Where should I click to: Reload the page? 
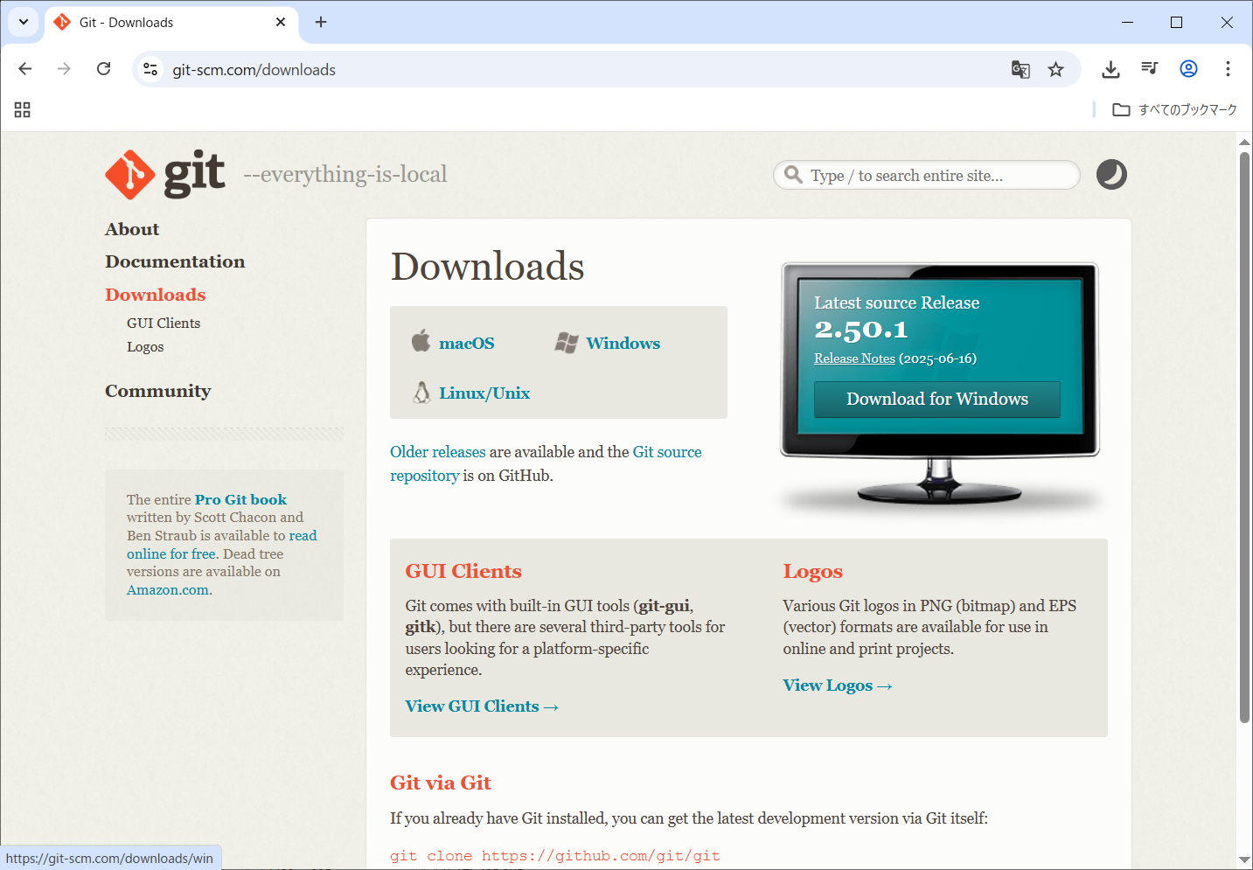(x=103, y=69)
